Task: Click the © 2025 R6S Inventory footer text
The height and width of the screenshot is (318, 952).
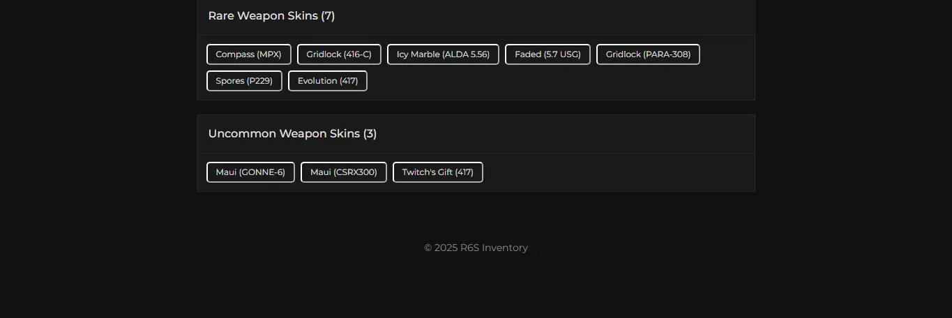Action: pyautogui.click(x=476, y=248)
